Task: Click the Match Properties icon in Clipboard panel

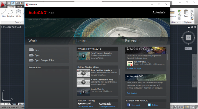Action: (192, 18)
